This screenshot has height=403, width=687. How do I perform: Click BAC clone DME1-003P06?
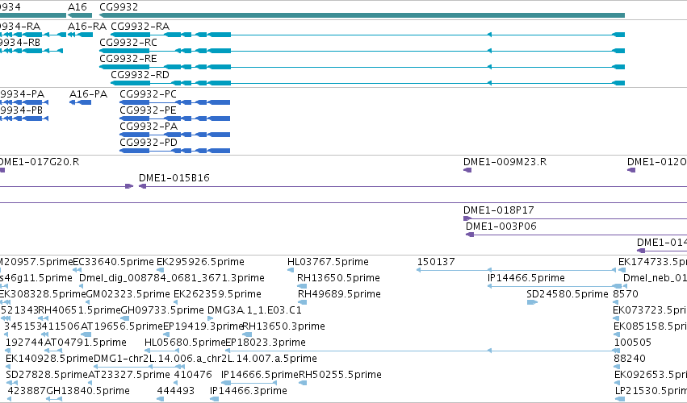[576, 235]
